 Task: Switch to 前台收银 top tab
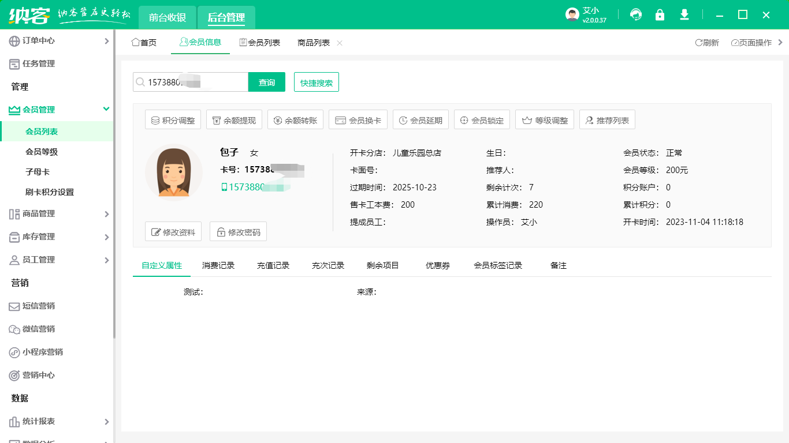(168, 17)
